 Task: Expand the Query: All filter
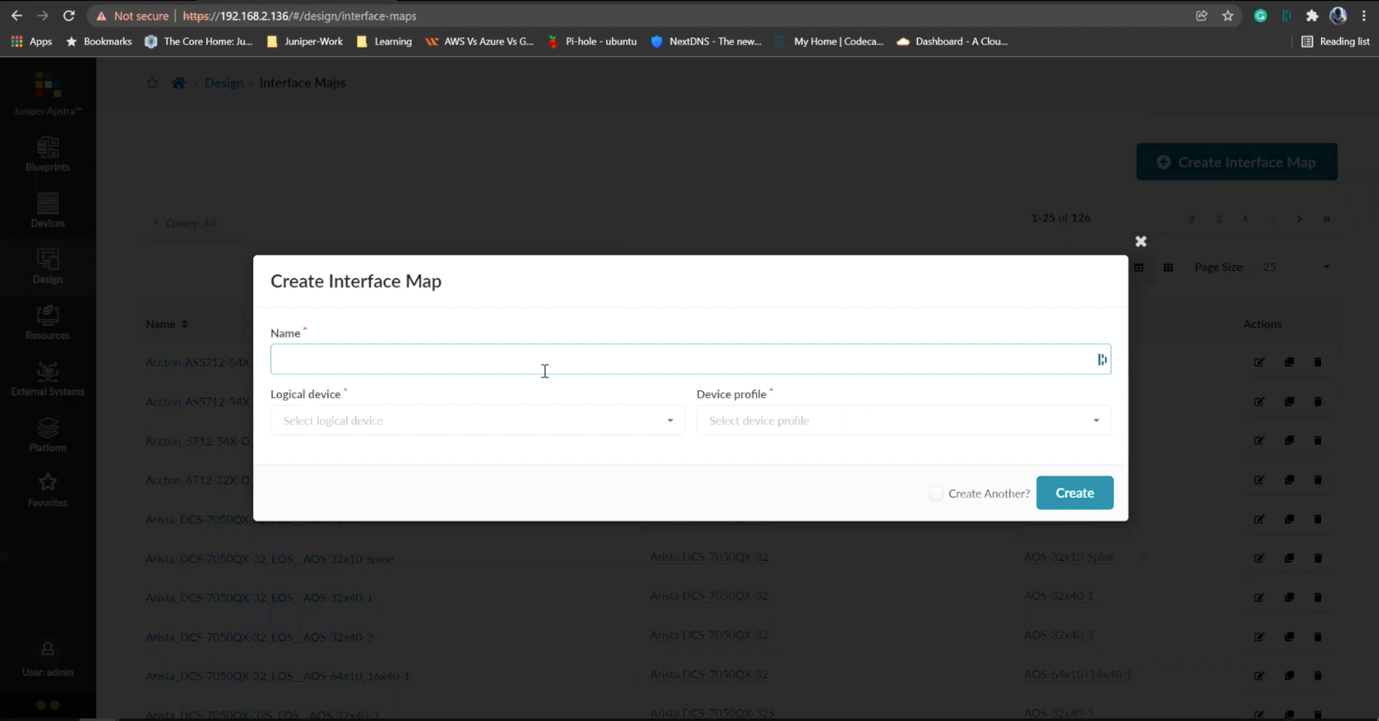coord(185,223)
